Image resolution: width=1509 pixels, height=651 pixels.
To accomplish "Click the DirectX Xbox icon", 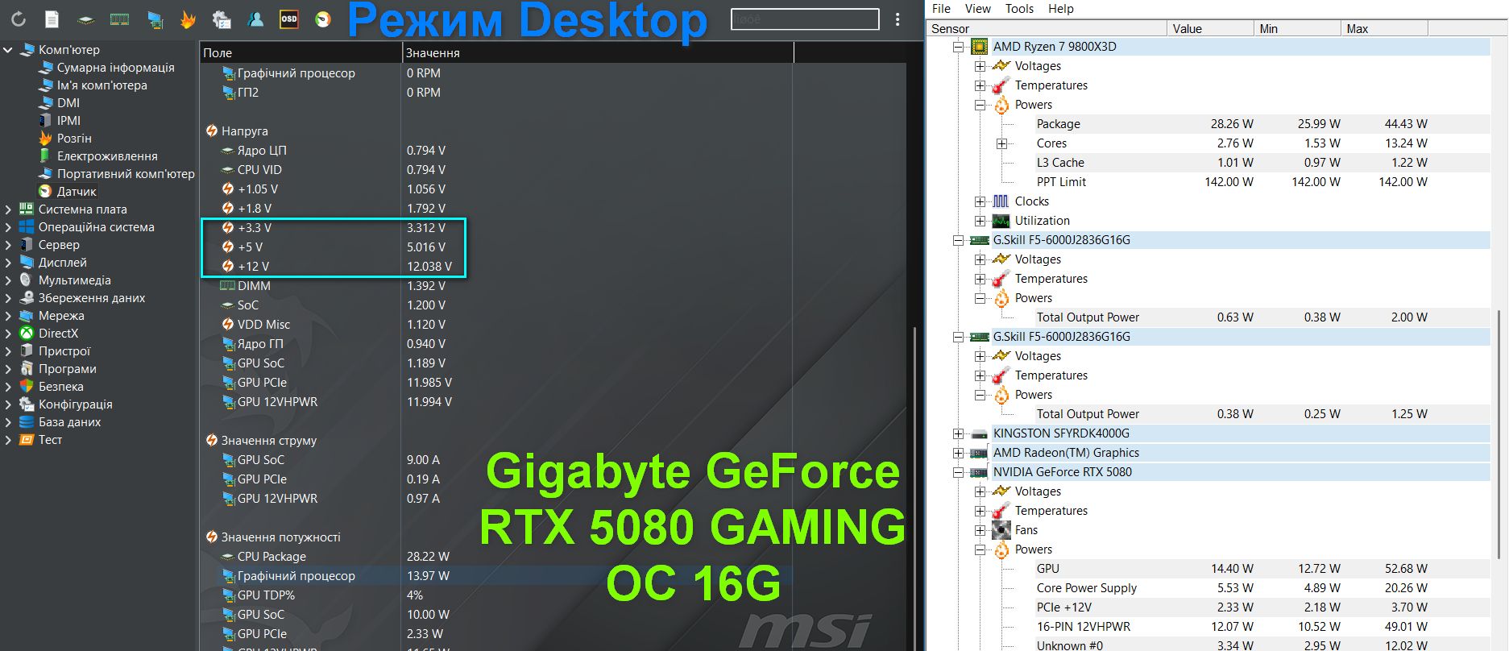I will tap(27, 334).
